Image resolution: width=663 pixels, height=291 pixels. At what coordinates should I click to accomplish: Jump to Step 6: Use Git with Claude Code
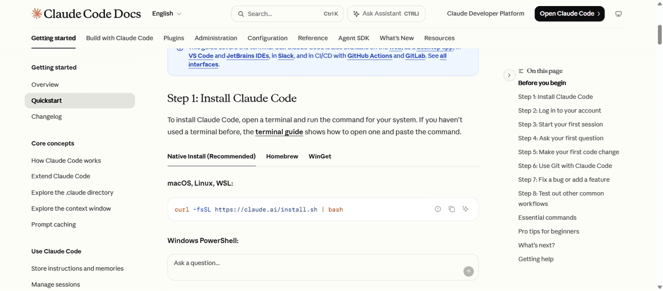click(565, 166)
